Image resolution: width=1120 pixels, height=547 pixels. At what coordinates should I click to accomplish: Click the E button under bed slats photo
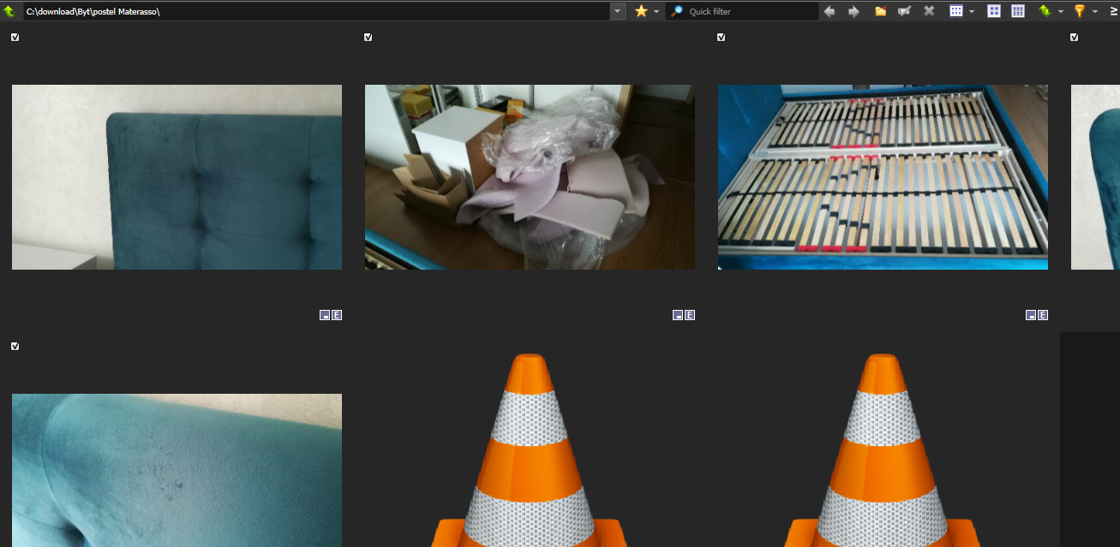pyautogui.click(x=1043, y=315)
